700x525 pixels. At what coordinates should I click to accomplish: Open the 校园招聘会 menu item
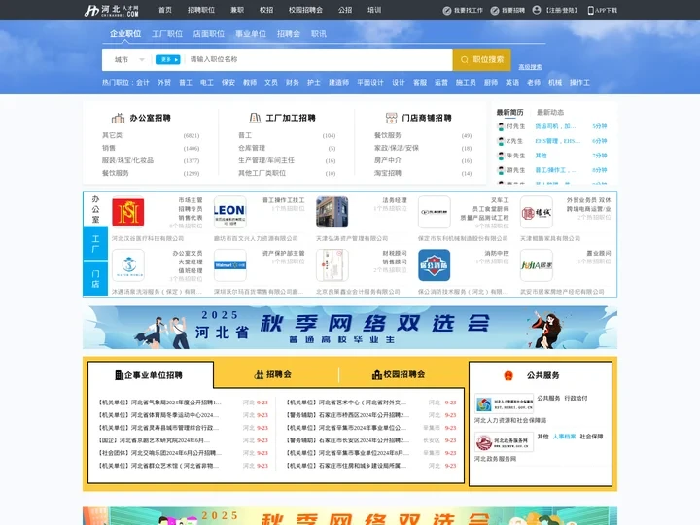click(306, 10)
